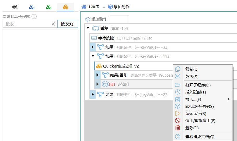Choose 复制(C) from context menu
Viewport: 237px width, 141px height.
pos(203,69)
